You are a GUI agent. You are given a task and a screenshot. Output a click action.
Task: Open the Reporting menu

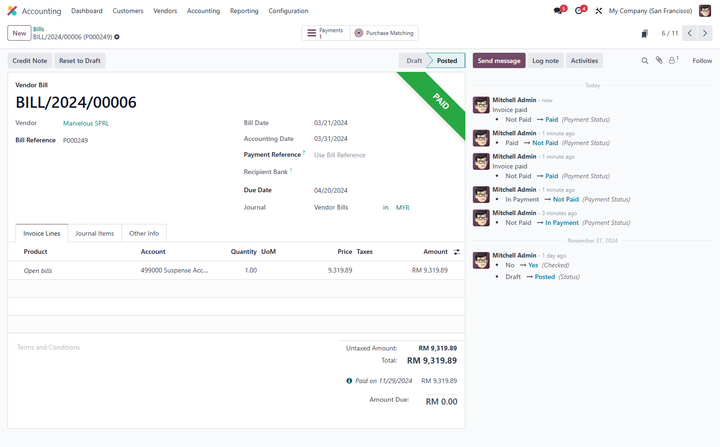coord(244,11)
